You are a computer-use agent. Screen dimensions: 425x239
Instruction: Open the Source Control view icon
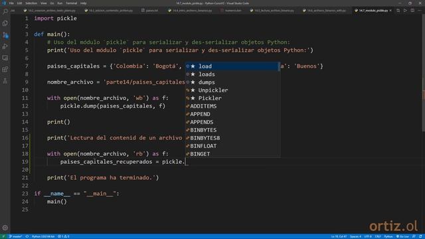click(x=5, y=35)
